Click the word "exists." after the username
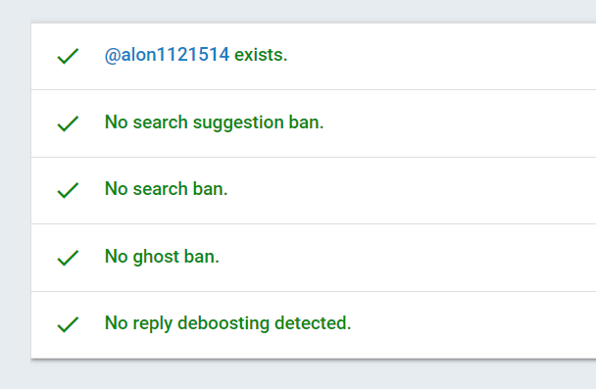The height and width of the screenshot is (389, 596). coord(261,55)
